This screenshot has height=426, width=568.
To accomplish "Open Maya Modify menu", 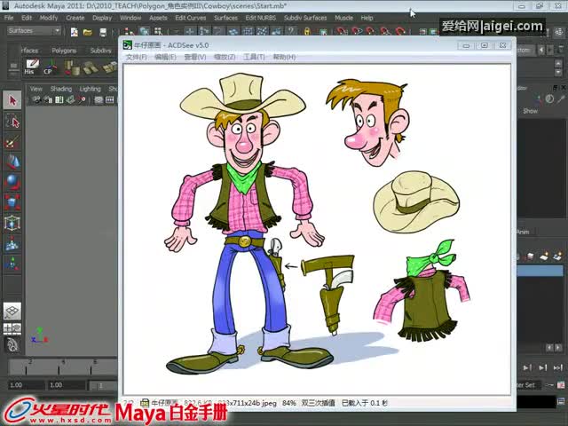I will pos(49,18).
